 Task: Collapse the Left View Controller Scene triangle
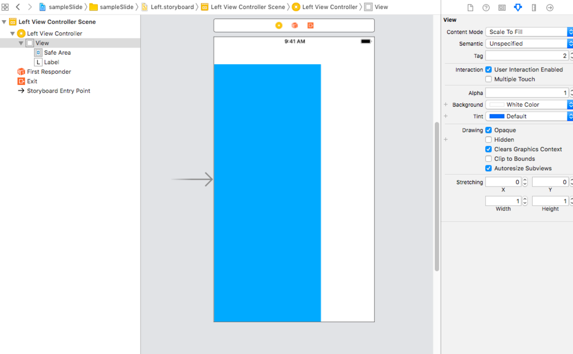4,22
